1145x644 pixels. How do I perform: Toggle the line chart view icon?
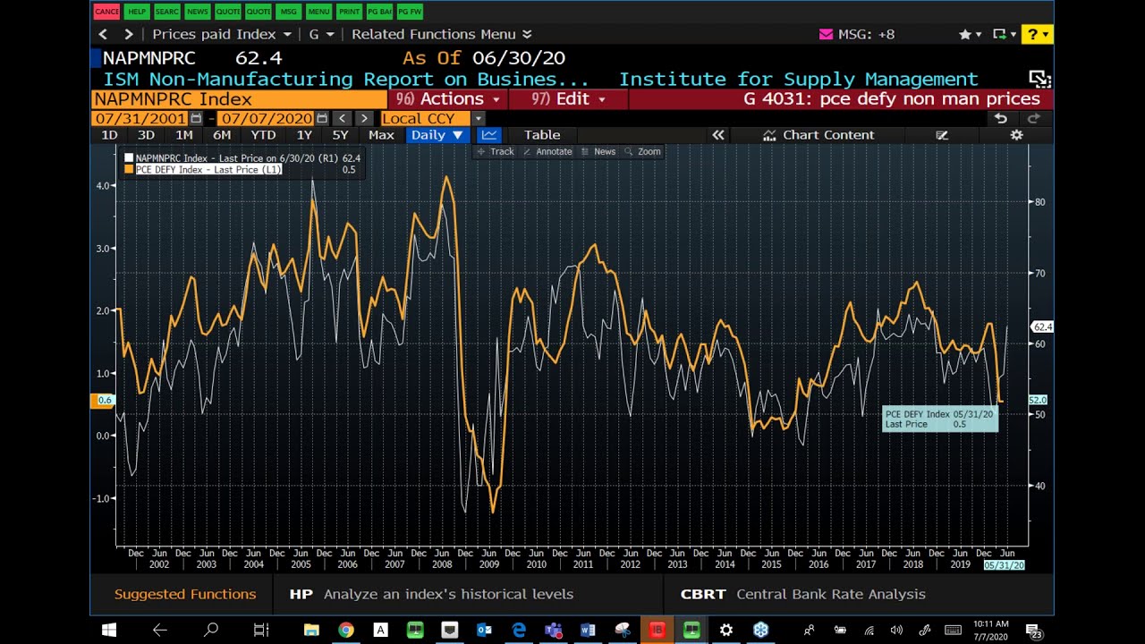click(x=488, y=135)
